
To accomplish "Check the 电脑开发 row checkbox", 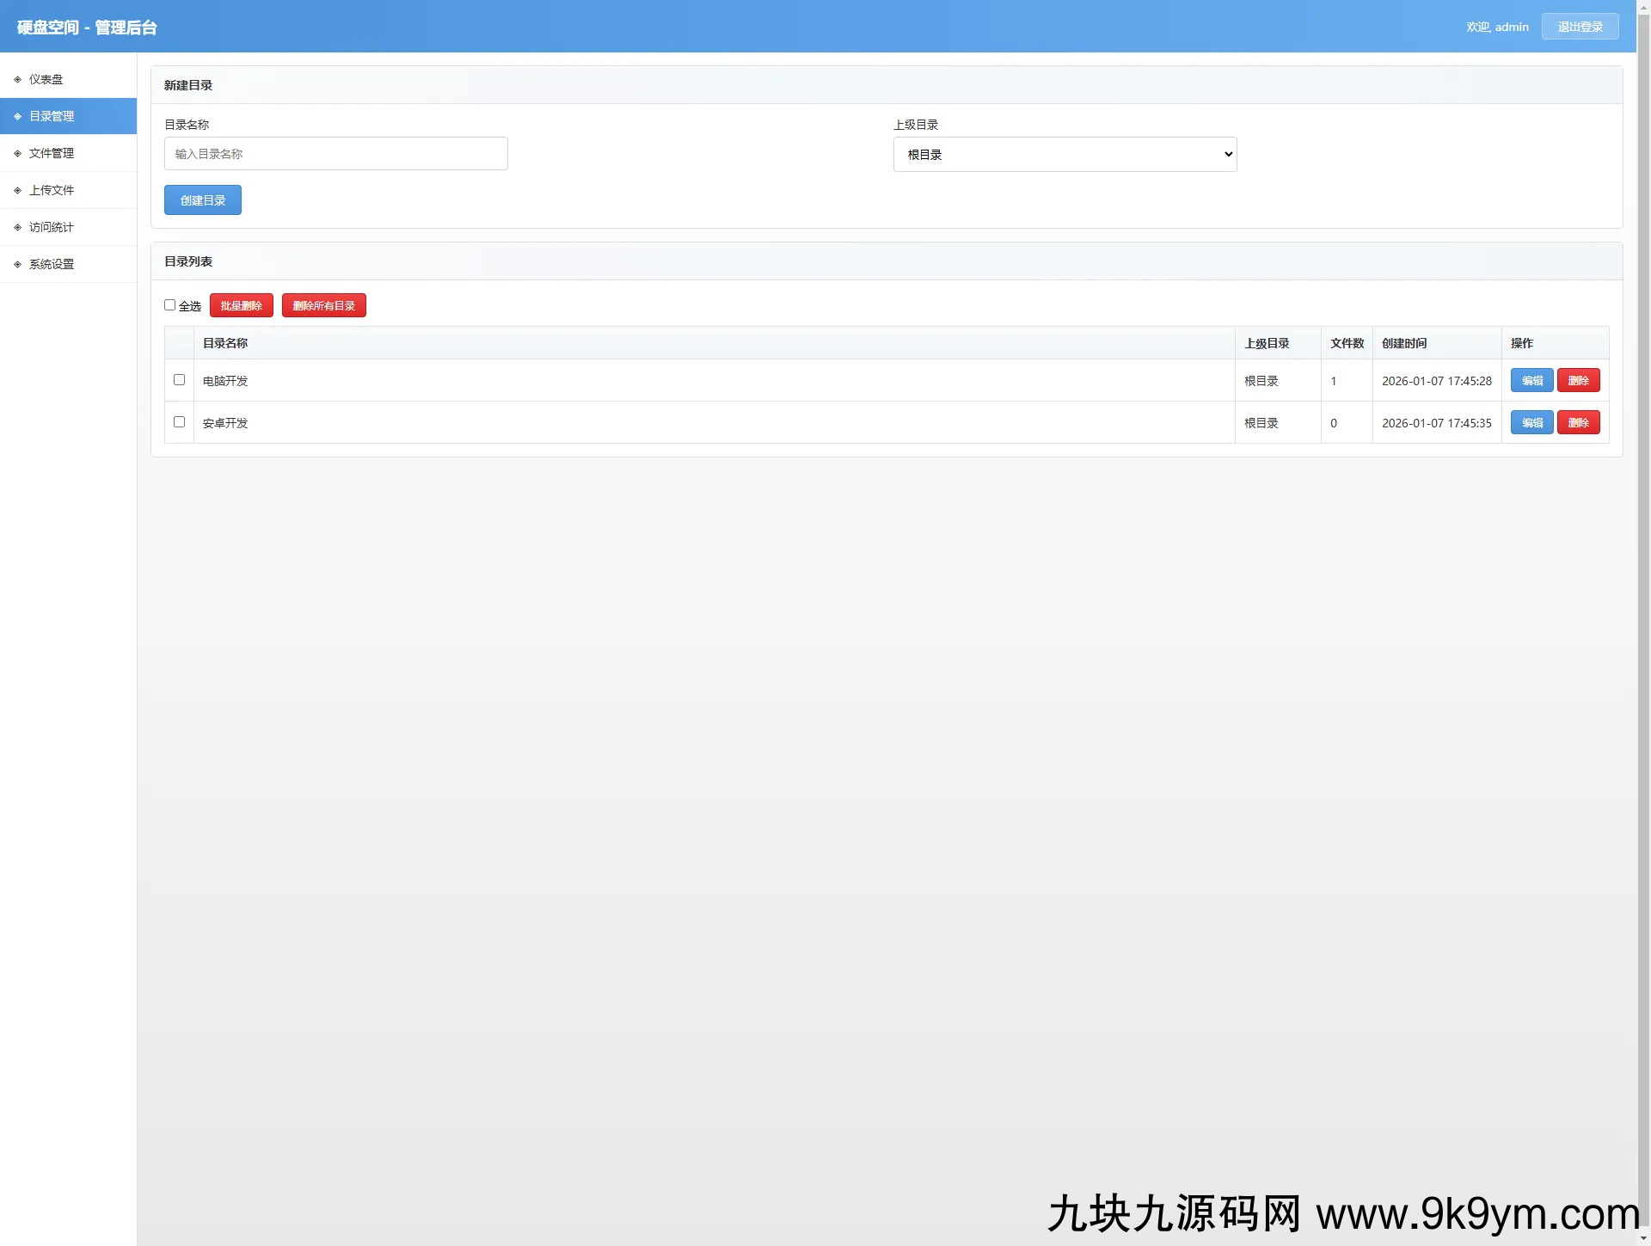I will click(x=179, y=379).
